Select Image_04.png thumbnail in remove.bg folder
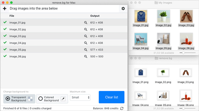 (140, 95)
